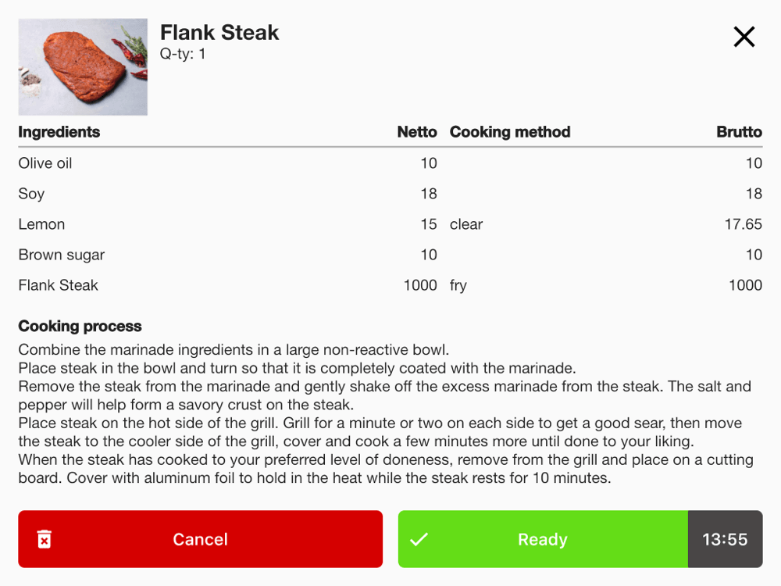781x586 pixels.
Task: Mark the dish as Ready
Action: [542, 539]
